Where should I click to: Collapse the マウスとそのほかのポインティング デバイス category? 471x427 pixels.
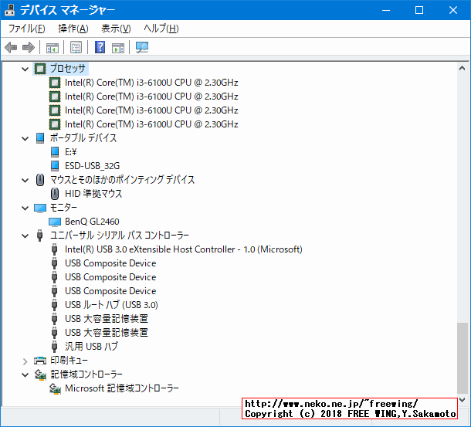[25, 180]
